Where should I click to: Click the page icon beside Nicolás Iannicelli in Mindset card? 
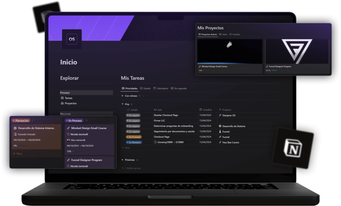(68, 134)
